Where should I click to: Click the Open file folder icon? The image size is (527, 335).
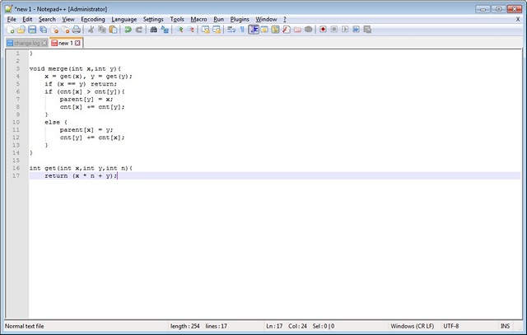[21, 30]
